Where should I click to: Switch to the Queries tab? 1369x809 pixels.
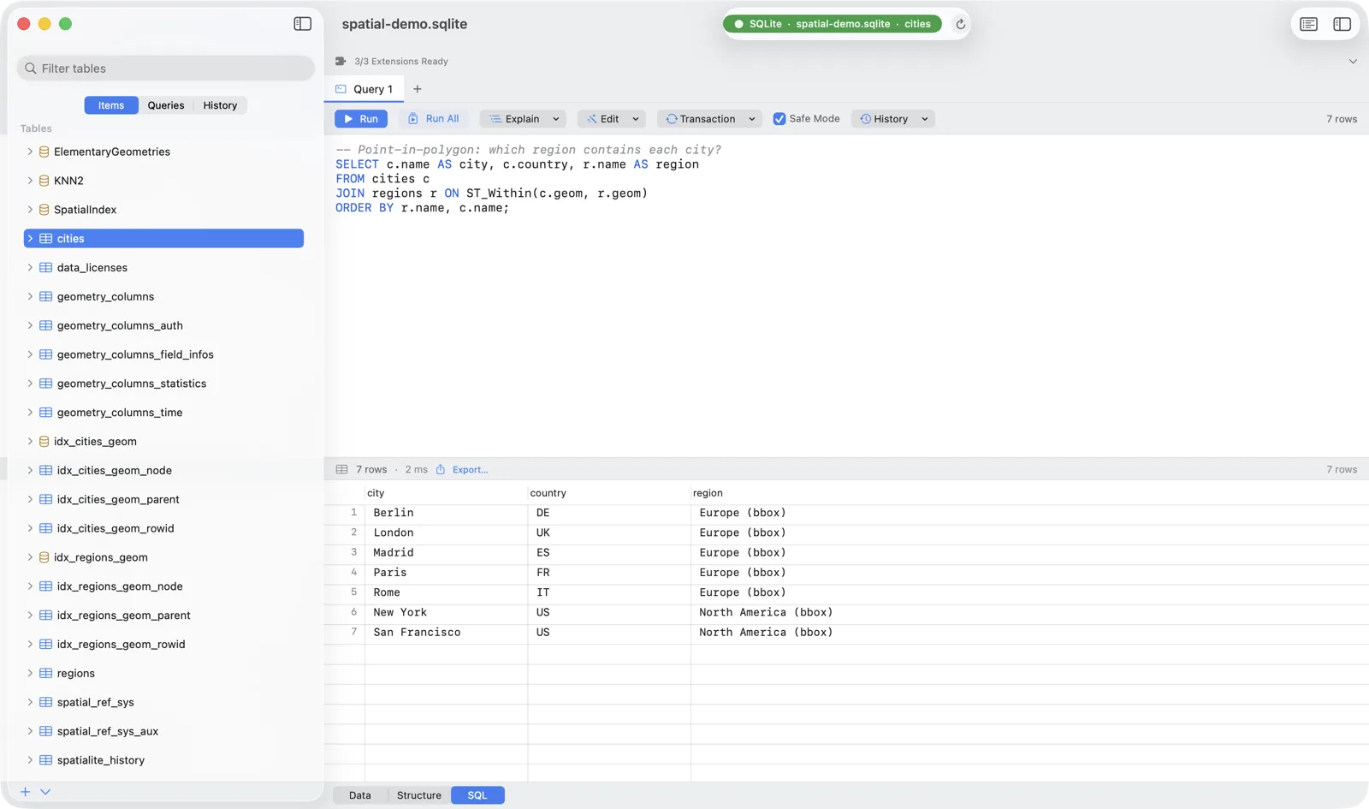(x=166, y=105)
